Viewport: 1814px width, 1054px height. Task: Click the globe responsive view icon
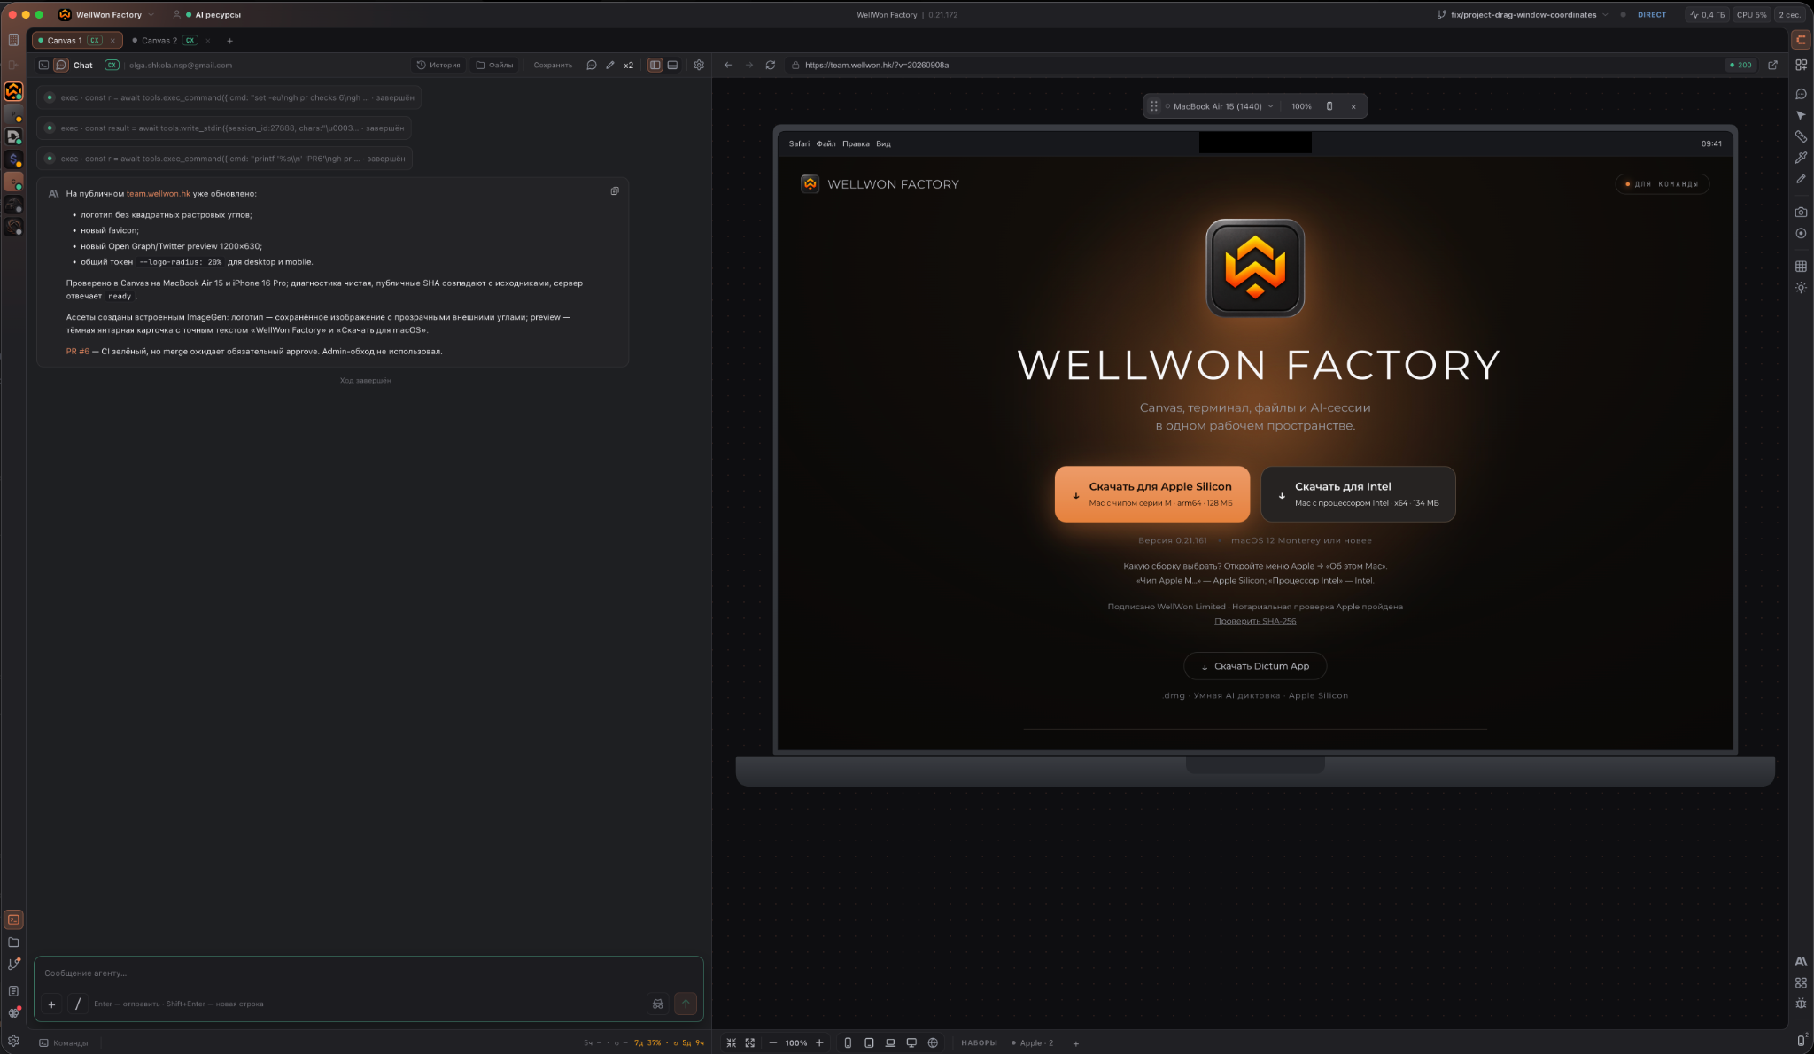[x=933, y=1042]
